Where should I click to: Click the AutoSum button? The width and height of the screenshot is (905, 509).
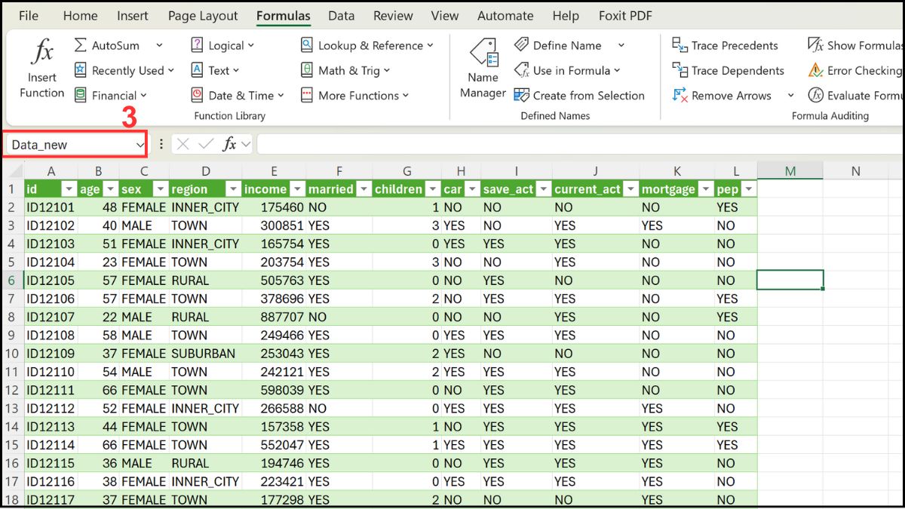point(112,44)
